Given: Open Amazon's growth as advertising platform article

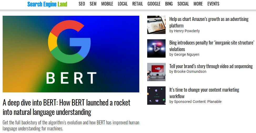Looking at the screenshot, I should (x=209, y=22).
